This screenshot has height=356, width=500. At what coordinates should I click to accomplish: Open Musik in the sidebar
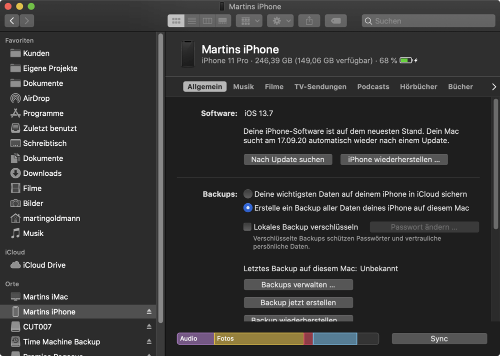coord(78,233)
